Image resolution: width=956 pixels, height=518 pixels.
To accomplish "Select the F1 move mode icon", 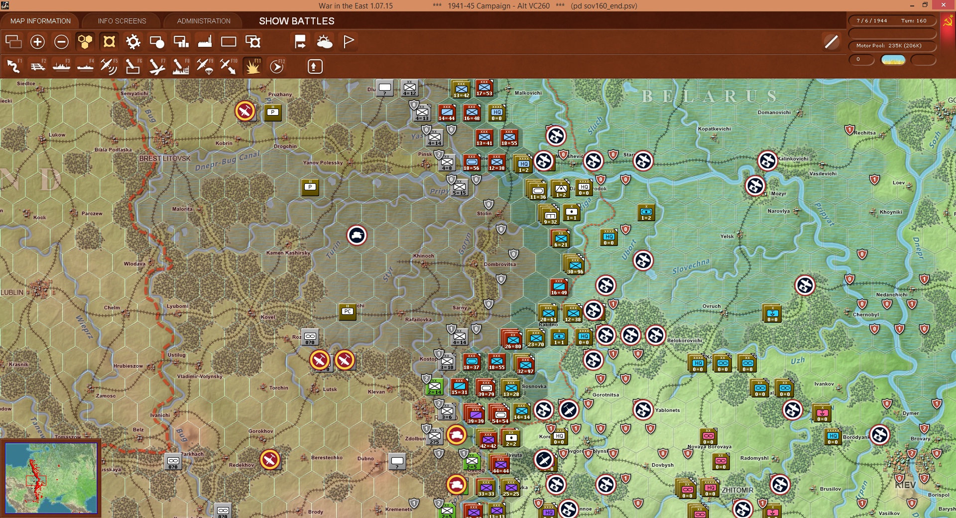I will coord(13,66).
